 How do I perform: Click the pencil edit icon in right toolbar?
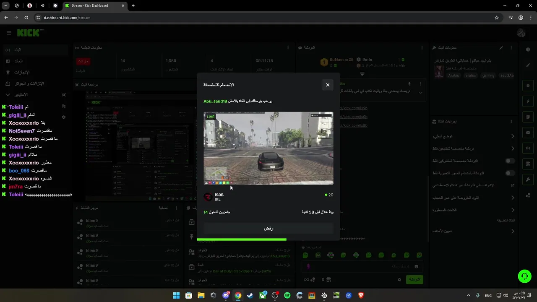[x=528, y=65]
